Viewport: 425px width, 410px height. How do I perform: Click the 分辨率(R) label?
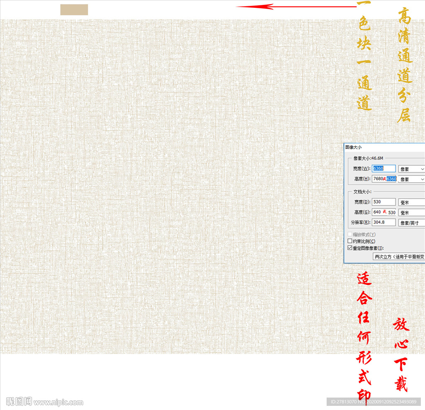pyautogui.click(x=361, y=222)
